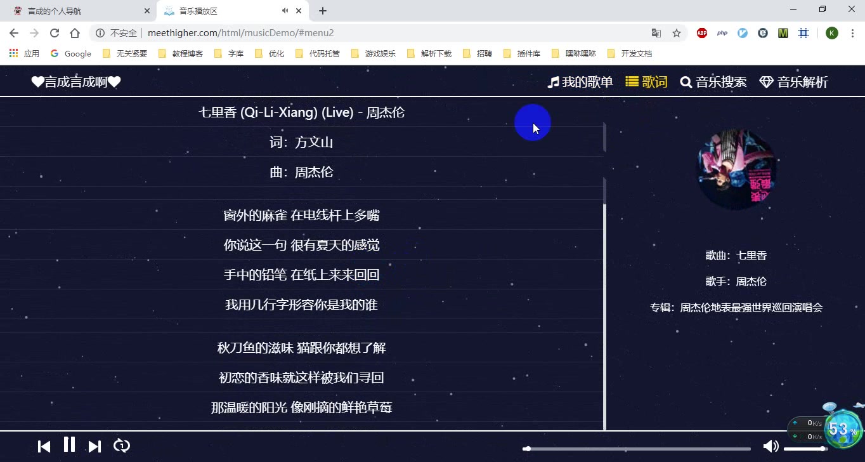Click lyric line 手中的铅笔 在纸上来来回回
Viewport: 865px width, 462px height.
[x=301, y=275]
